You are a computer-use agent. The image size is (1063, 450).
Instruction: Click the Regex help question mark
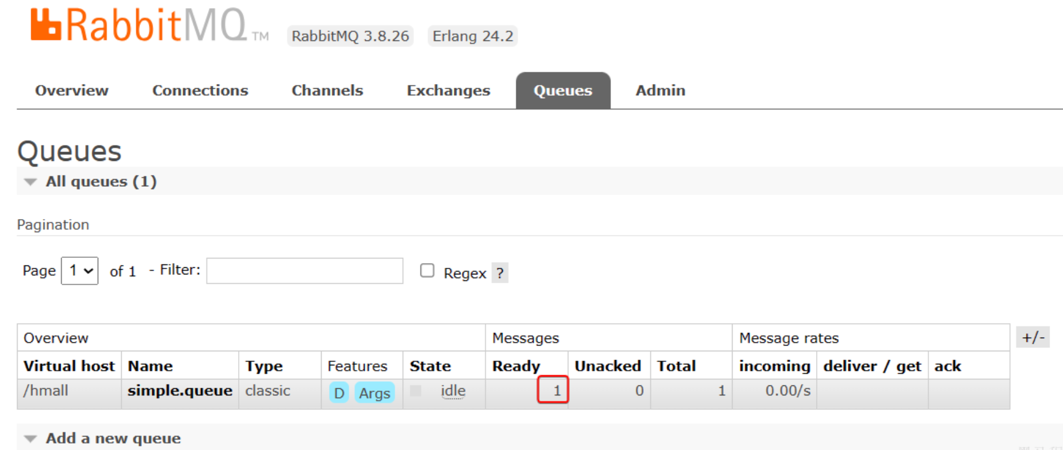click(500, 273)
